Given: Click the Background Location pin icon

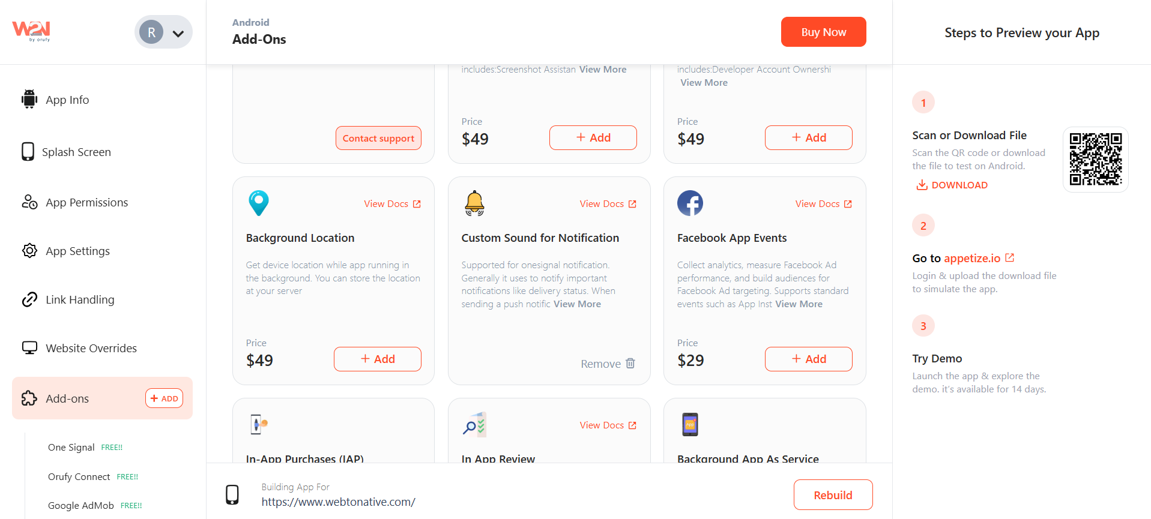Looking at the screenshot, I should 259,203.
